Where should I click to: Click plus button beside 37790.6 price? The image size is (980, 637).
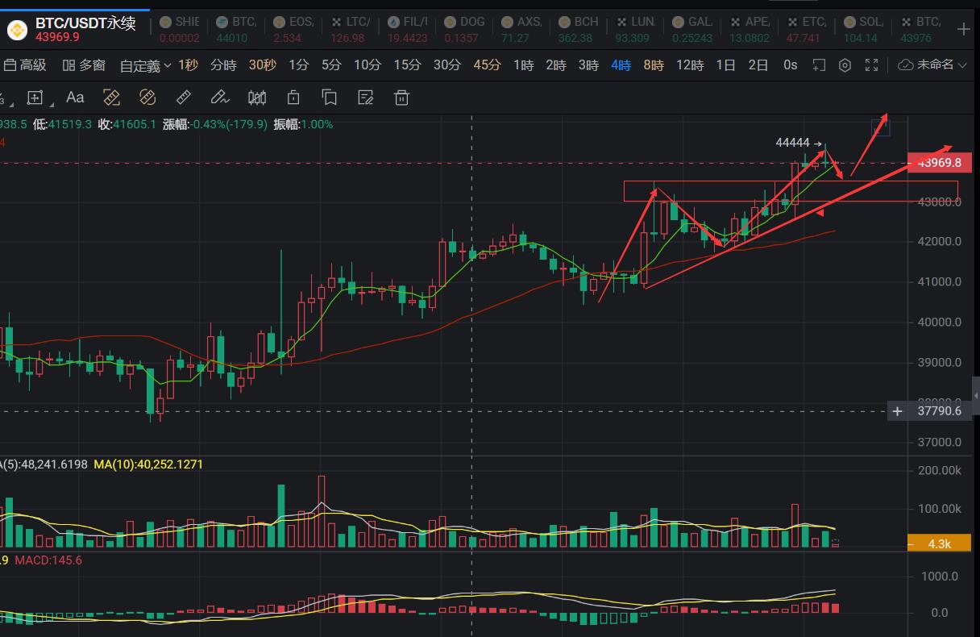[x=897, y=411]
